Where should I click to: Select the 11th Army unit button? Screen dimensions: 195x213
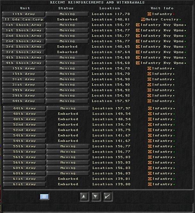point(23,14)
